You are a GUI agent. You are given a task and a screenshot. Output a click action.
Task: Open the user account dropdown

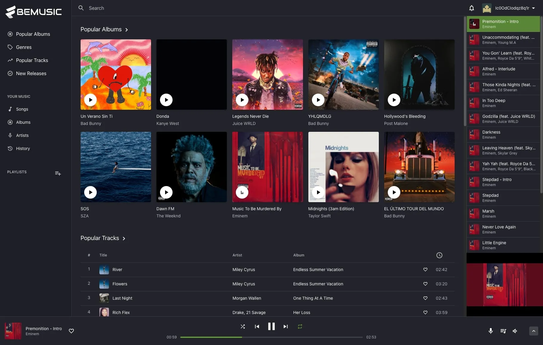pos(509,8)
